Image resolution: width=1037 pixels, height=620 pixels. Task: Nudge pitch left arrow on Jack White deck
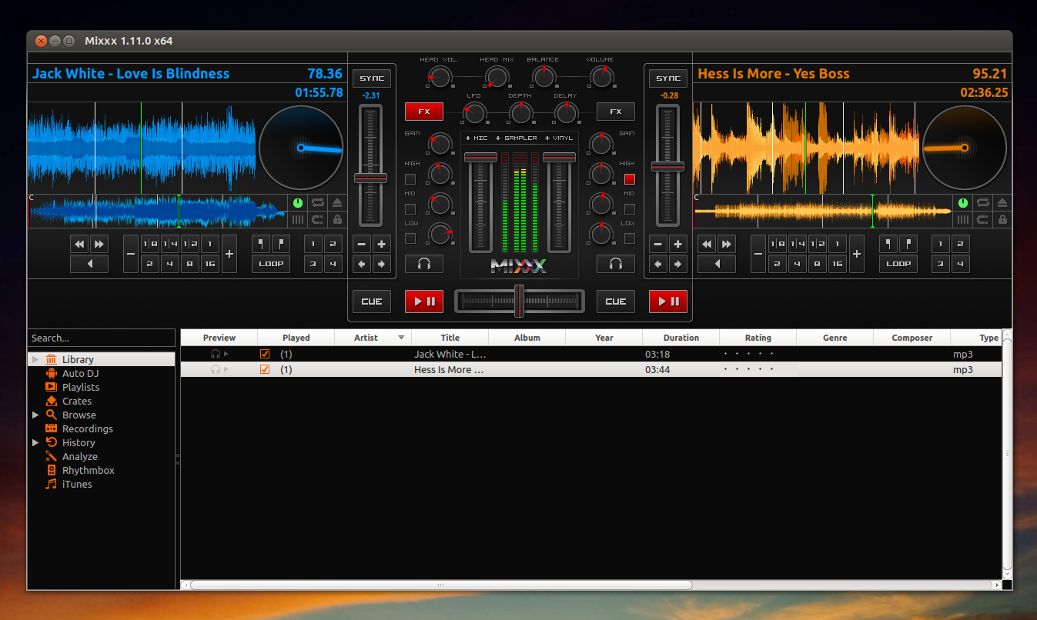[363, 264]
